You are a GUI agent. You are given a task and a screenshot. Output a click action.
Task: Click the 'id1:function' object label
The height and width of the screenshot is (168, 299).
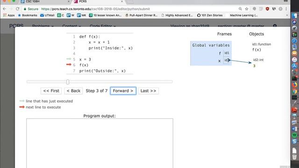pyautogui.click(x=262, y=44)
